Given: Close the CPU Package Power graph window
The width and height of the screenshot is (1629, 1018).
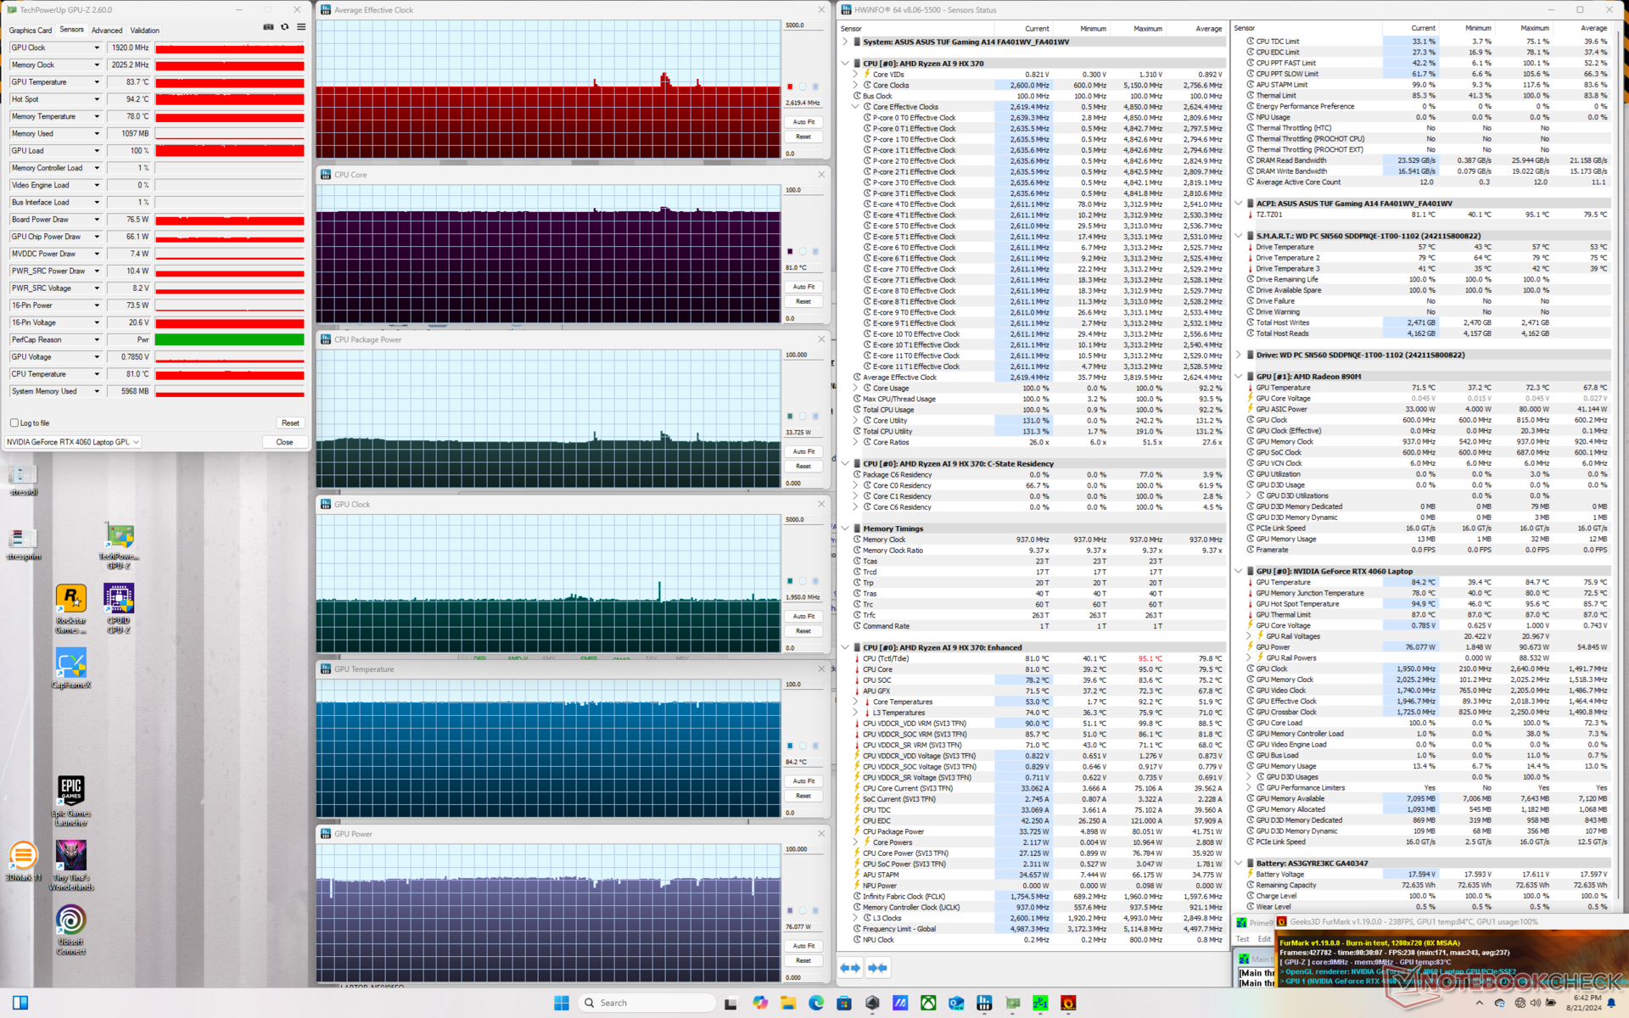Looking at the screenshot, I should [x=820, y=339].
